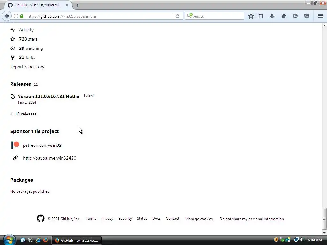Click scrollbar up arrow
The image size is (327, 245).
(324, 25)
